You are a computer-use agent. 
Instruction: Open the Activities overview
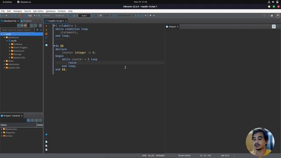(7, 2)
